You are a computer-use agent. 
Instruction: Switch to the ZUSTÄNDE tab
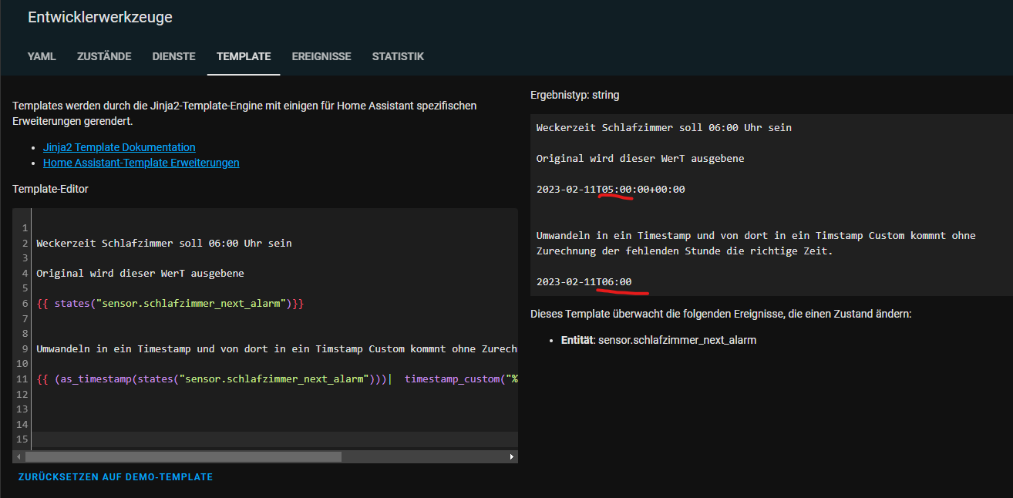(104, 56)
